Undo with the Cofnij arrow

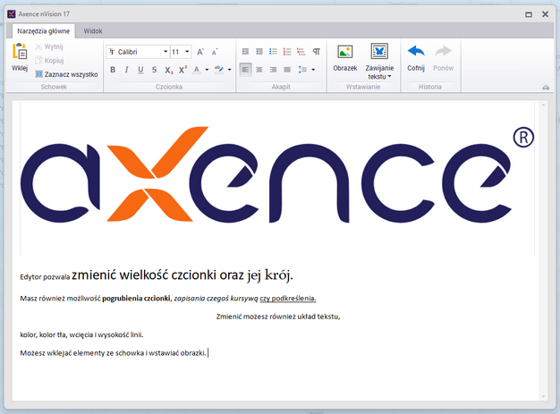416,51
